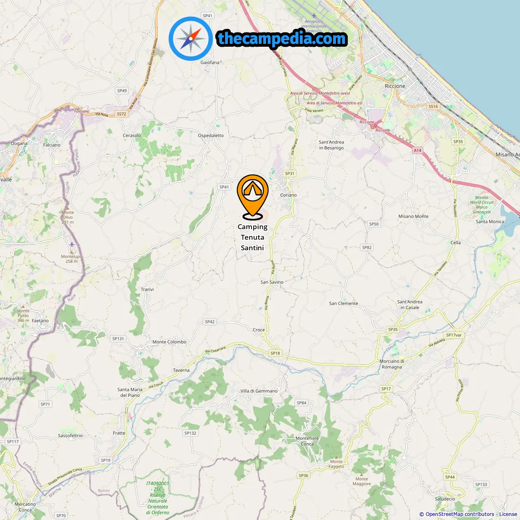Click the SS72 road shield

click(x=121, y=114)
